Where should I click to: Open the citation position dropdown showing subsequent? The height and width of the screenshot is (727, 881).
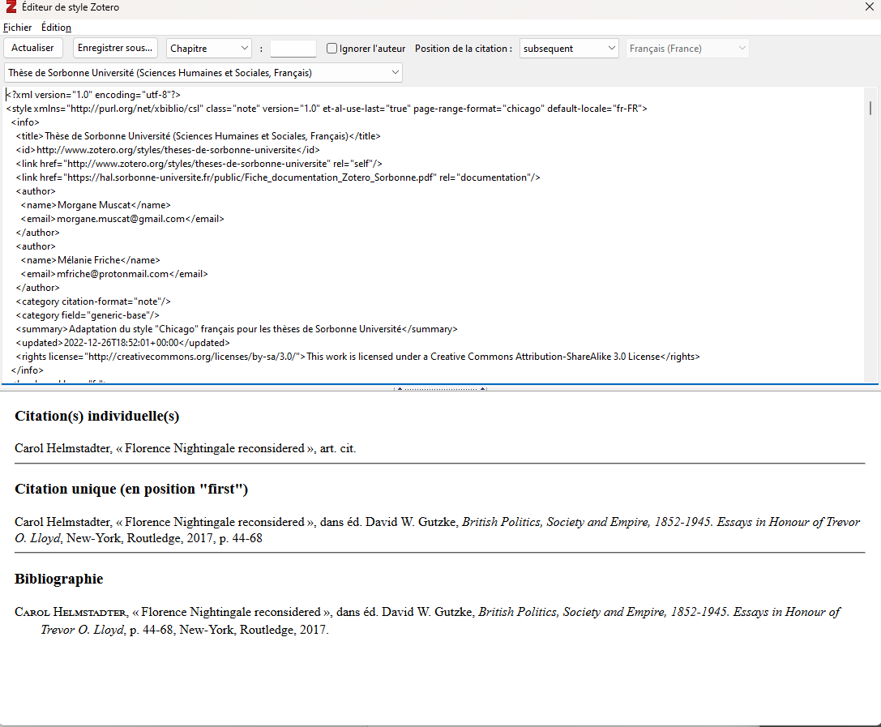click(x=569, y=49)
